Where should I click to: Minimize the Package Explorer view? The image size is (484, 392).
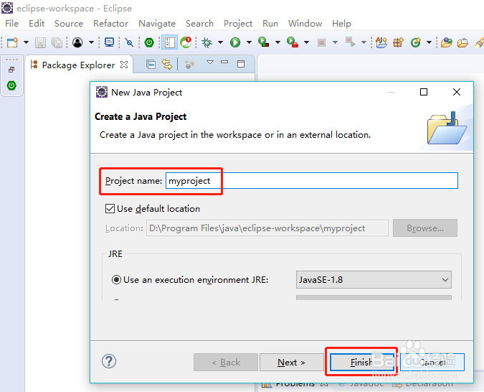224,62
